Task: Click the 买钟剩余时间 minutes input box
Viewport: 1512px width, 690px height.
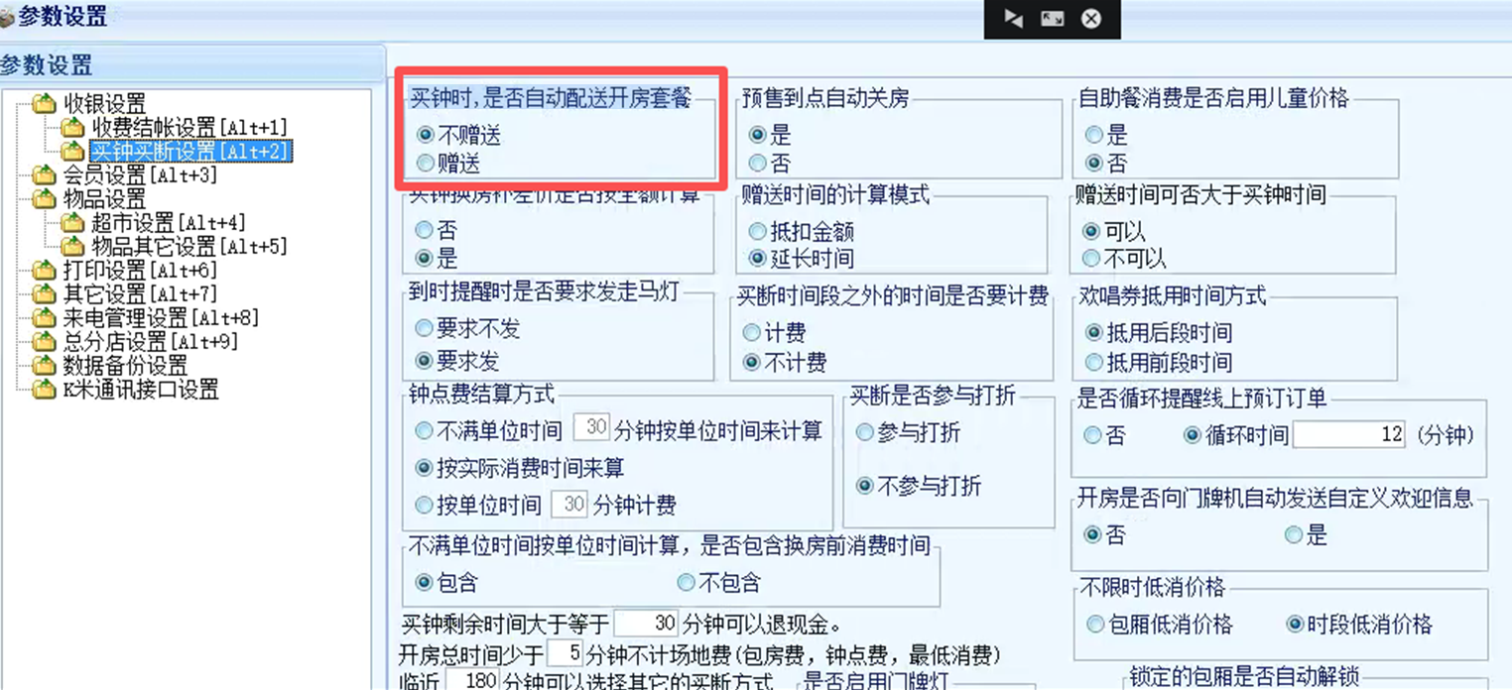Action: click(647, 624)
